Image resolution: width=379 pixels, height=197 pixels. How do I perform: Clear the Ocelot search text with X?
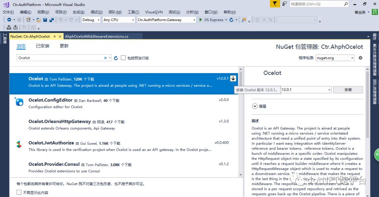[x=105, y=58]
